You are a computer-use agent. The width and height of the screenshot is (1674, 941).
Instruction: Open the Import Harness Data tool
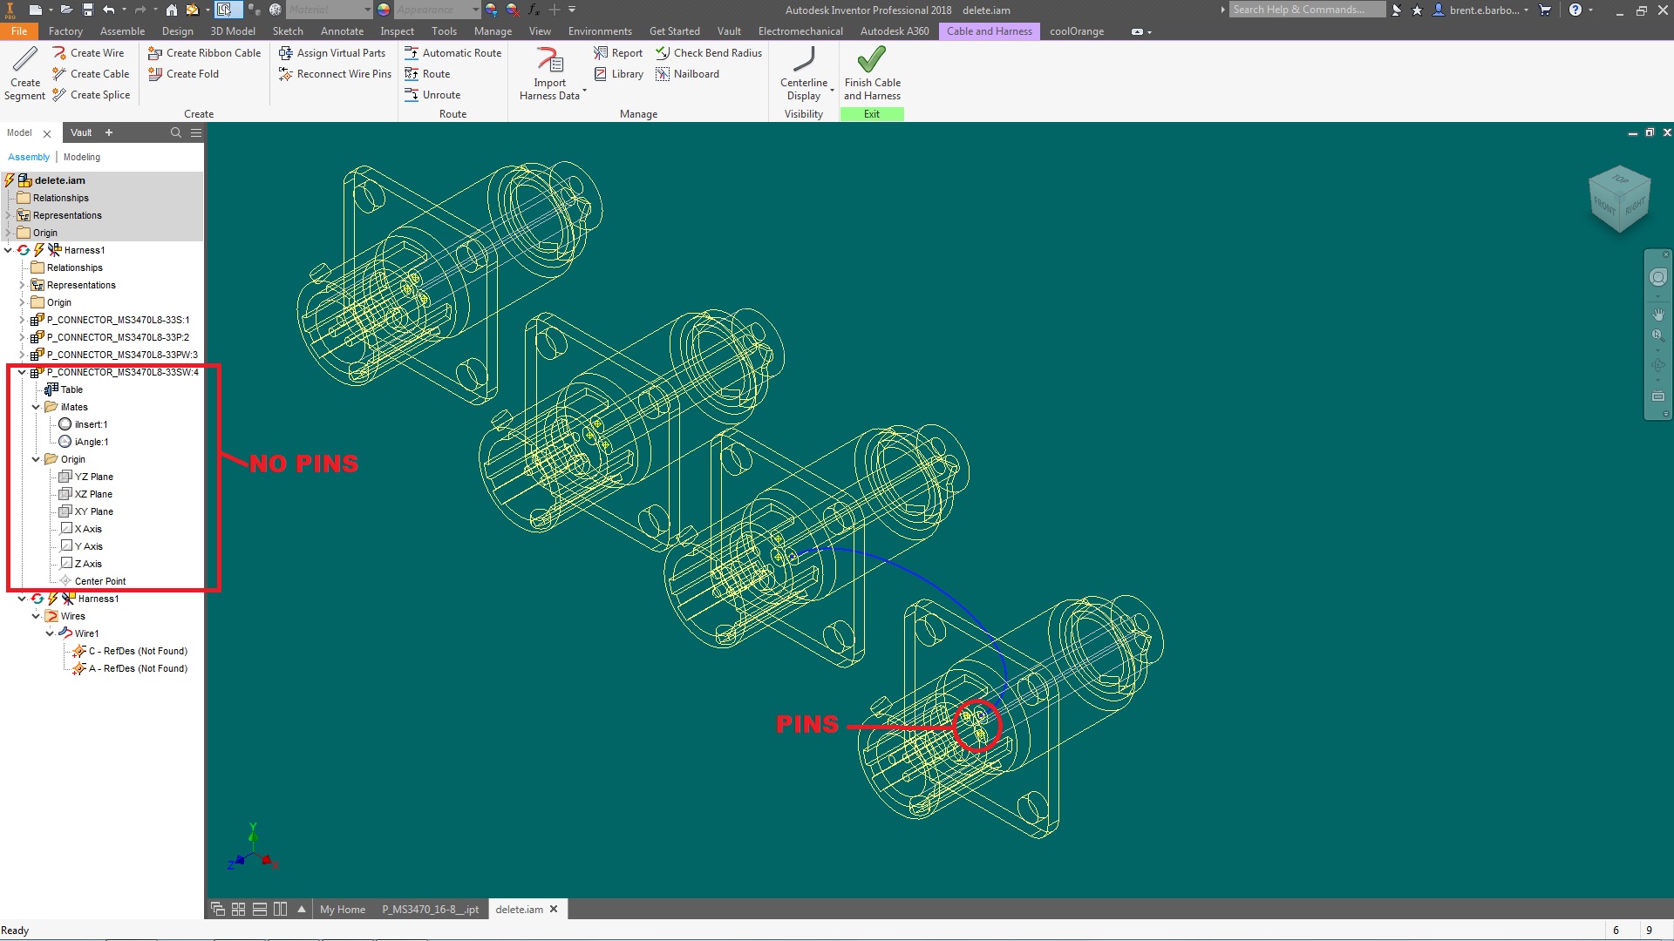[549, 73]
